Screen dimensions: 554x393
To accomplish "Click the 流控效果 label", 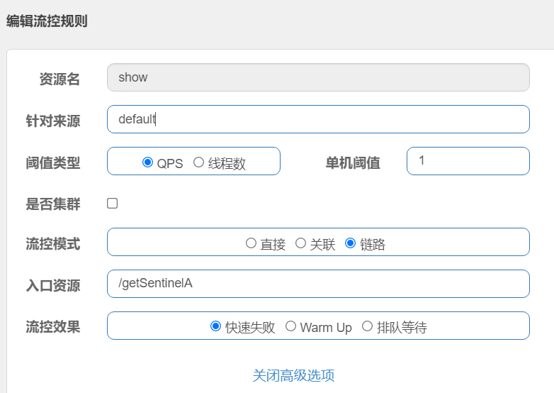I will pos(53,327).
